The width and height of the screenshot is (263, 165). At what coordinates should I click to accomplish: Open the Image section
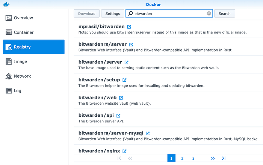(x=34, y=61)
